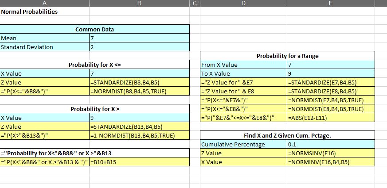Click the =1-NORMDIST(B13,B4,B5,TRUE) cell
Image resolution: width=387 pixels, height=188 pixels.
coord(140,135)
